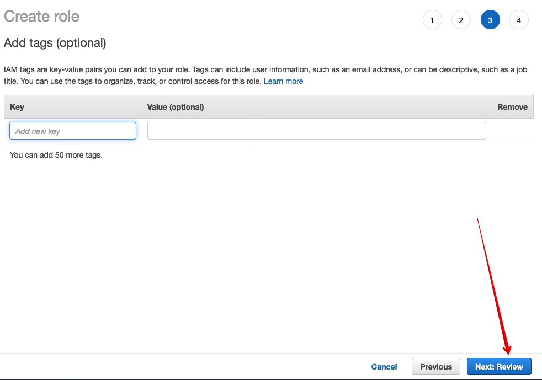Click the words 'job title' in the description
The width and height of the screenshot is (542, 380).
click(x=522, y=70)
